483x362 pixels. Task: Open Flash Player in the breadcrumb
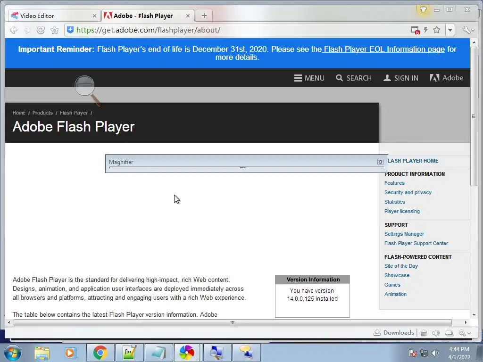(74, 113)
